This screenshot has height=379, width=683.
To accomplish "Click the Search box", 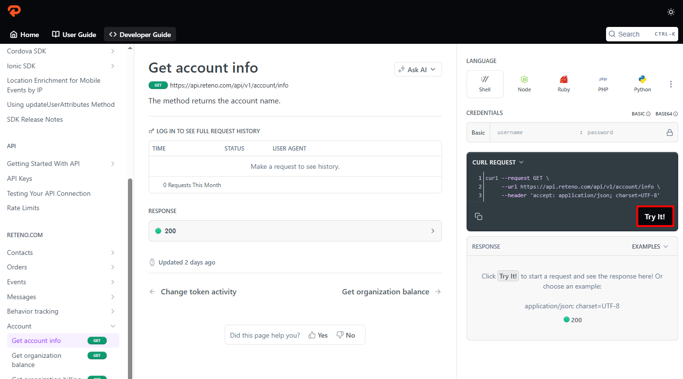I will [642, 34].
